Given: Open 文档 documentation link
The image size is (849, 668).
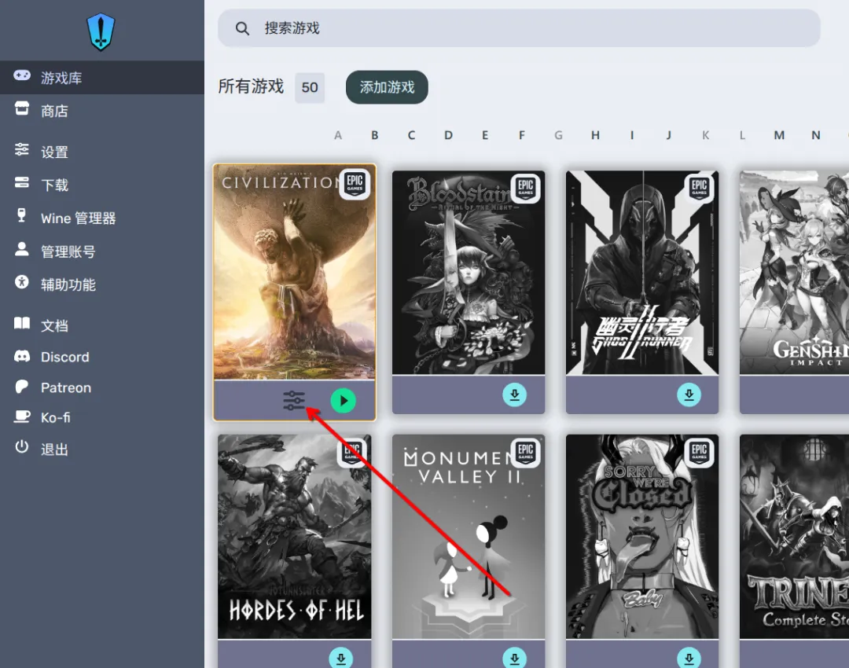Looking at the screenshot, I should (x=101, y=325).
